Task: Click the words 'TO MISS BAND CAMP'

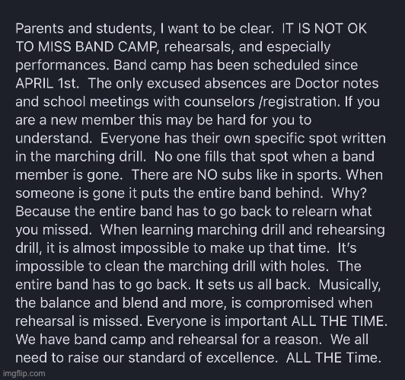Action: click(88, 46)
